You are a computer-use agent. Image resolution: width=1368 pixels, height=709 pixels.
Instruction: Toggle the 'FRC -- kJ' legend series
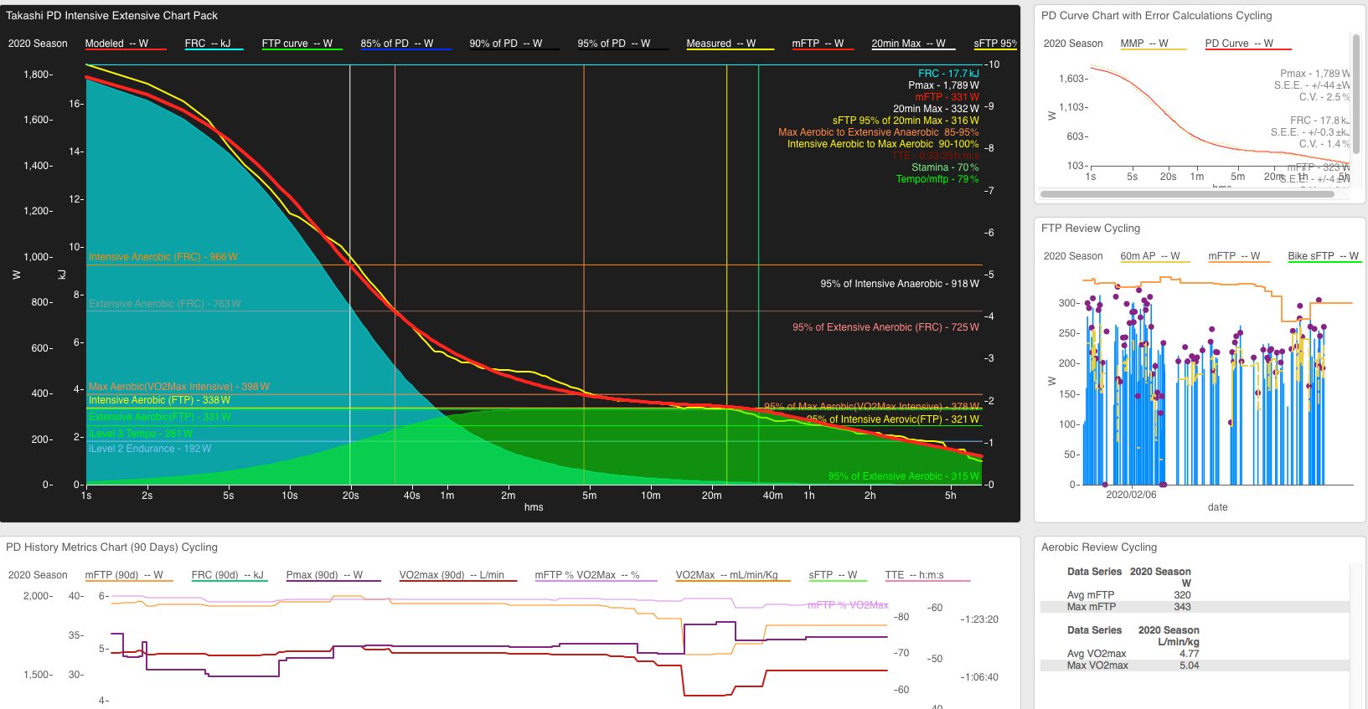[x=214, y=44]
